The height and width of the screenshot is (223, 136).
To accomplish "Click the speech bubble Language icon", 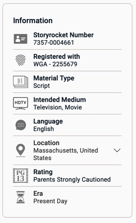I will pyautogui.click(x=20, y=125).
